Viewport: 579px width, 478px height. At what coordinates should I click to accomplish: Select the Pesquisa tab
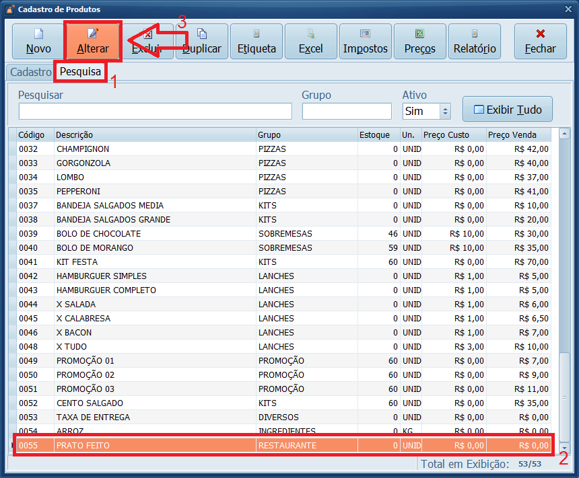click(80, 71)
